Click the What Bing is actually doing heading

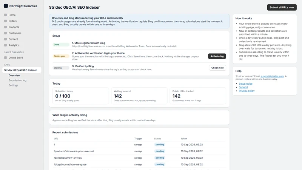[x=70, y=115]
